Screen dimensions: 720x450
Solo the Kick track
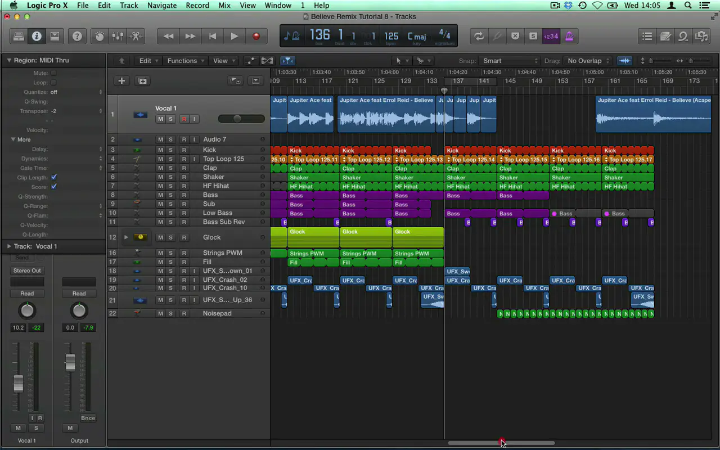[170, 150]
